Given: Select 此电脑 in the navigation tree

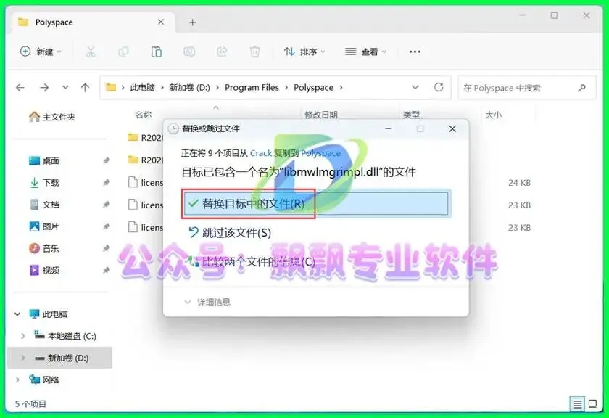Looking at the screenshot, I should pos(49,313).
